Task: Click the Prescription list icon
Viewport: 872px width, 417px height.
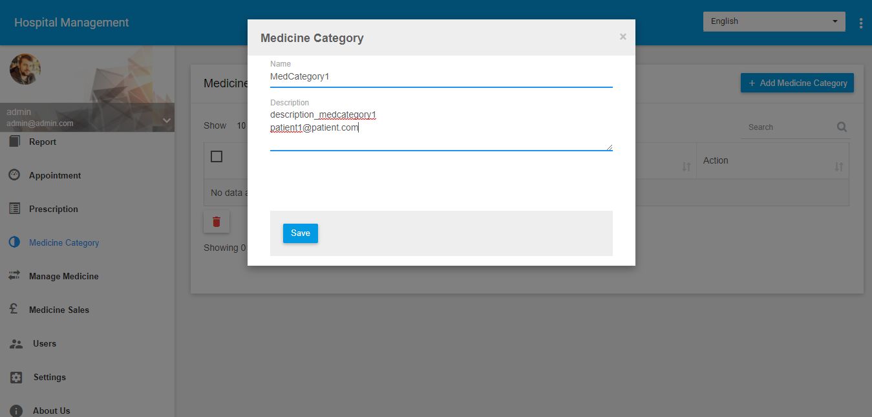Action: (15, 209)
